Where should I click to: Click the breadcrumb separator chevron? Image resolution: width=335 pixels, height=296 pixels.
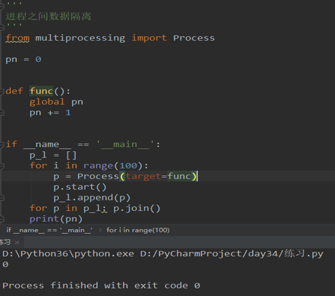pos(100,230)
